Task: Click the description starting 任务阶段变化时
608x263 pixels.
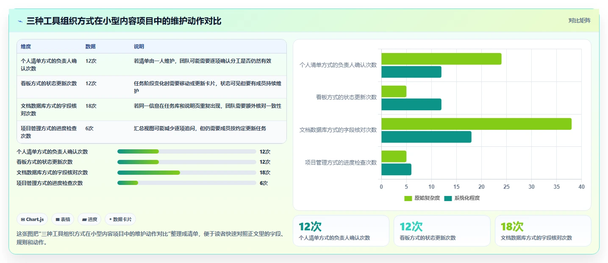Action: [x=208, y=87]
